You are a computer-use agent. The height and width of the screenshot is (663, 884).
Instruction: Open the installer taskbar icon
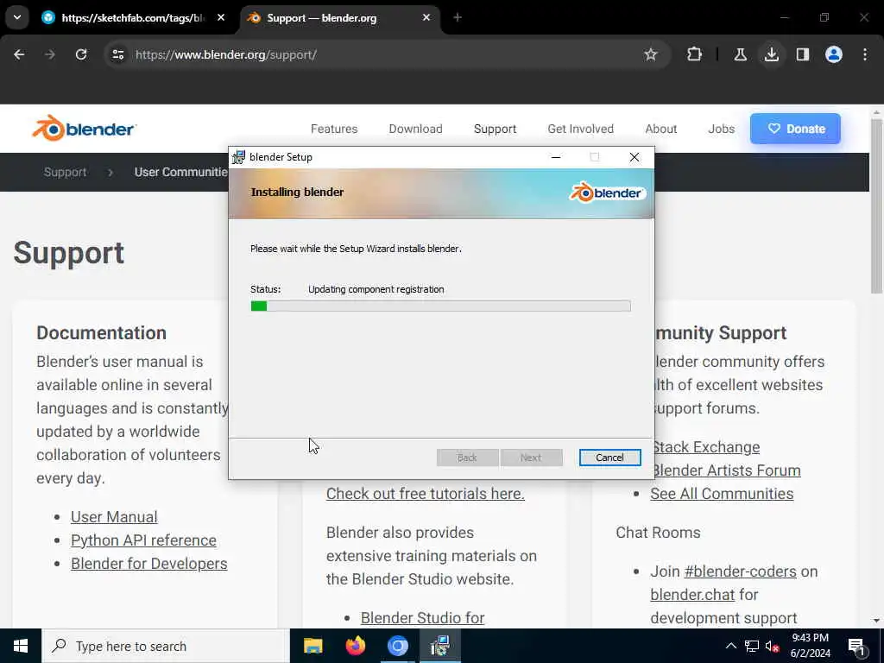pos(439,646)
